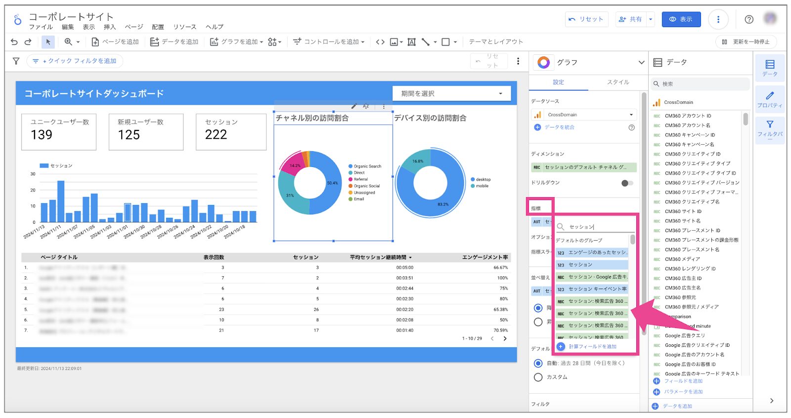The image size is (791, 418).
Task: Open the ファイル menu
Action: point(41,27)
